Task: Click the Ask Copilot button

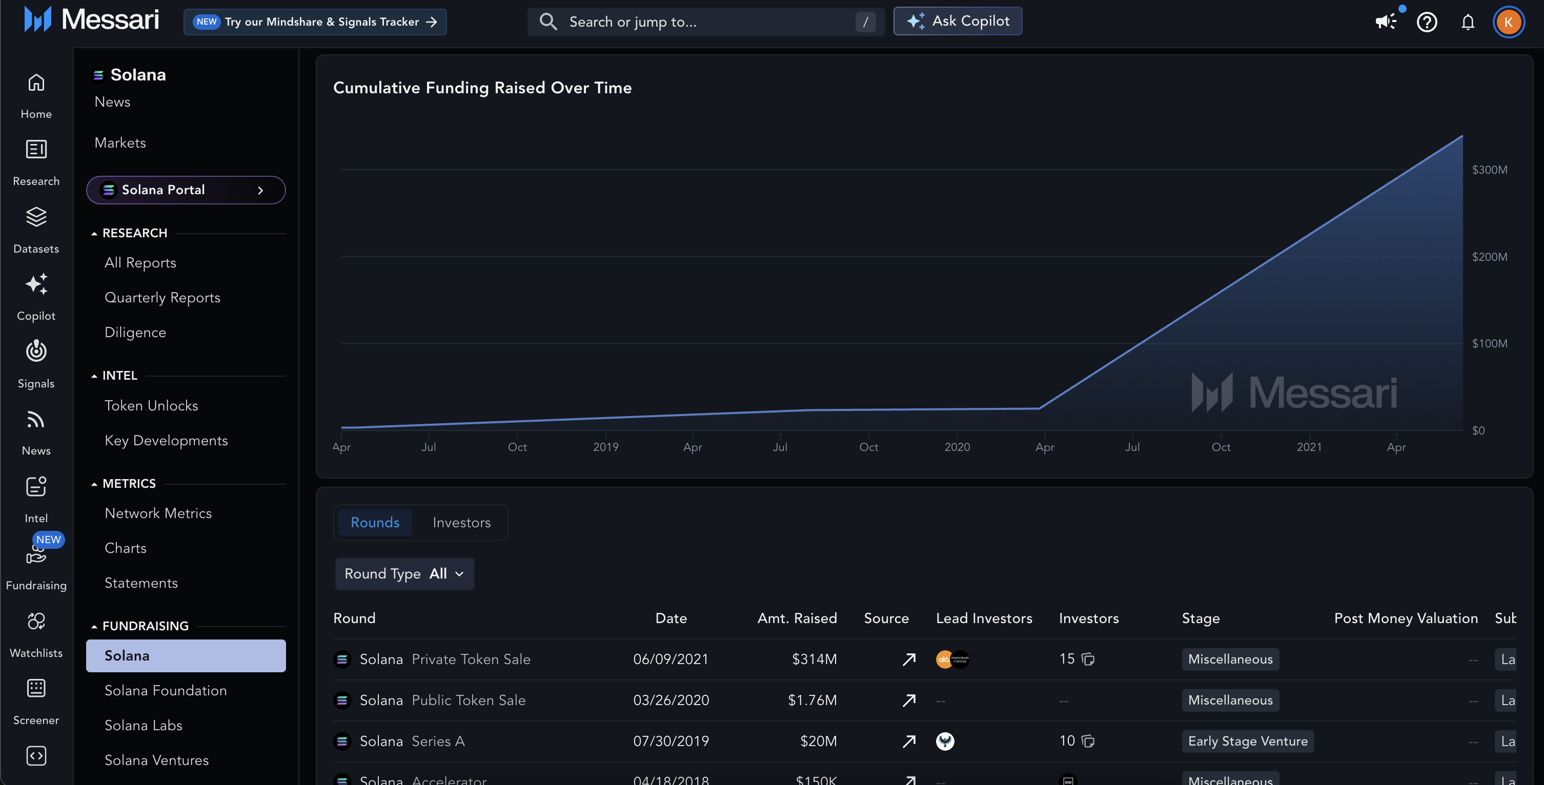Action: coord(957,21)
